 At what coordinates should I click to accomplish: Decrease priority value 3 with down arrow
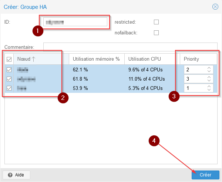[209, 81]
